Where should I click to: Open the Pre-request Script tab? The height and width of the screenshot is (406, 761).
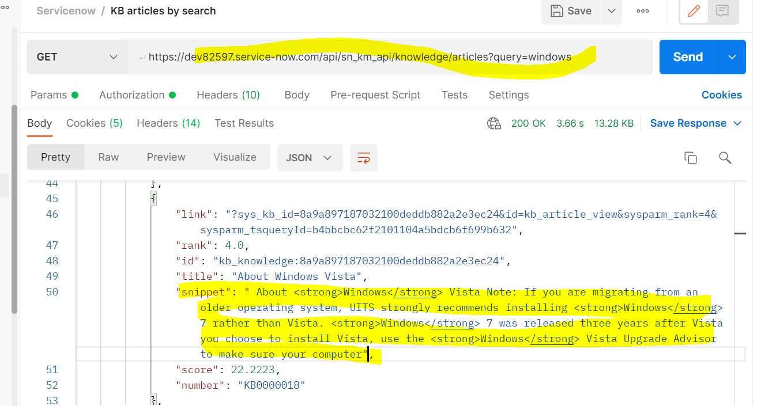(375, 95)
